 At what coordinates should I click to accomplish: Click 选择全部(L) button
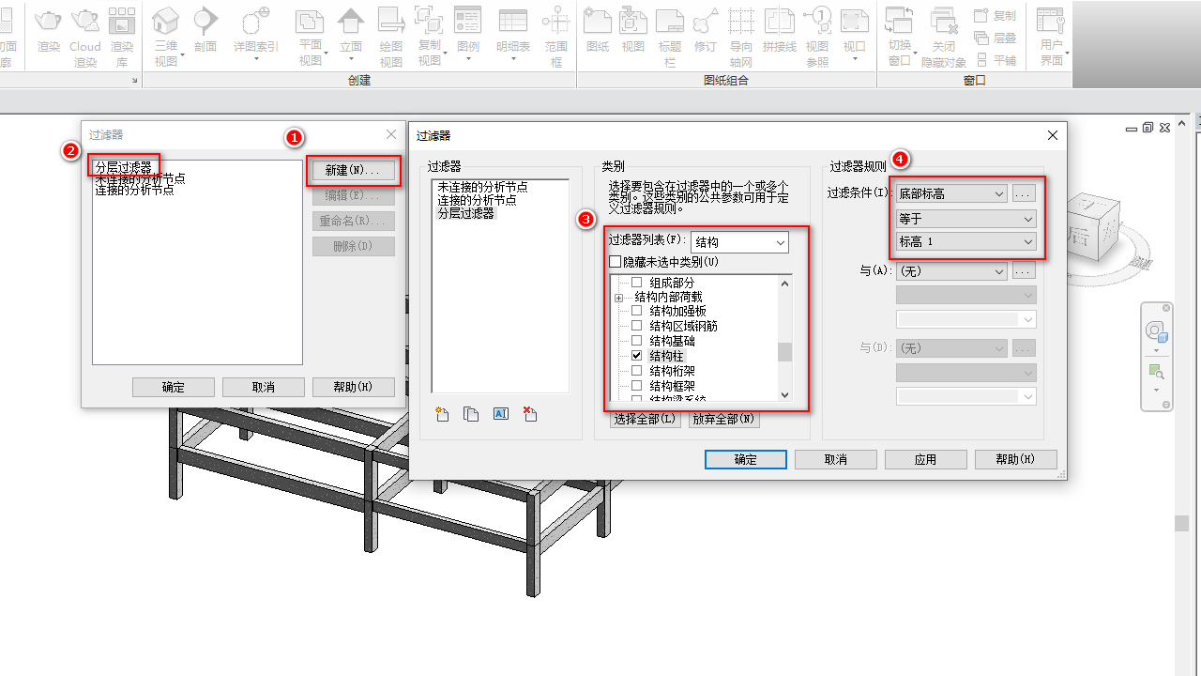pyautogui.click(x=645, y=420)
